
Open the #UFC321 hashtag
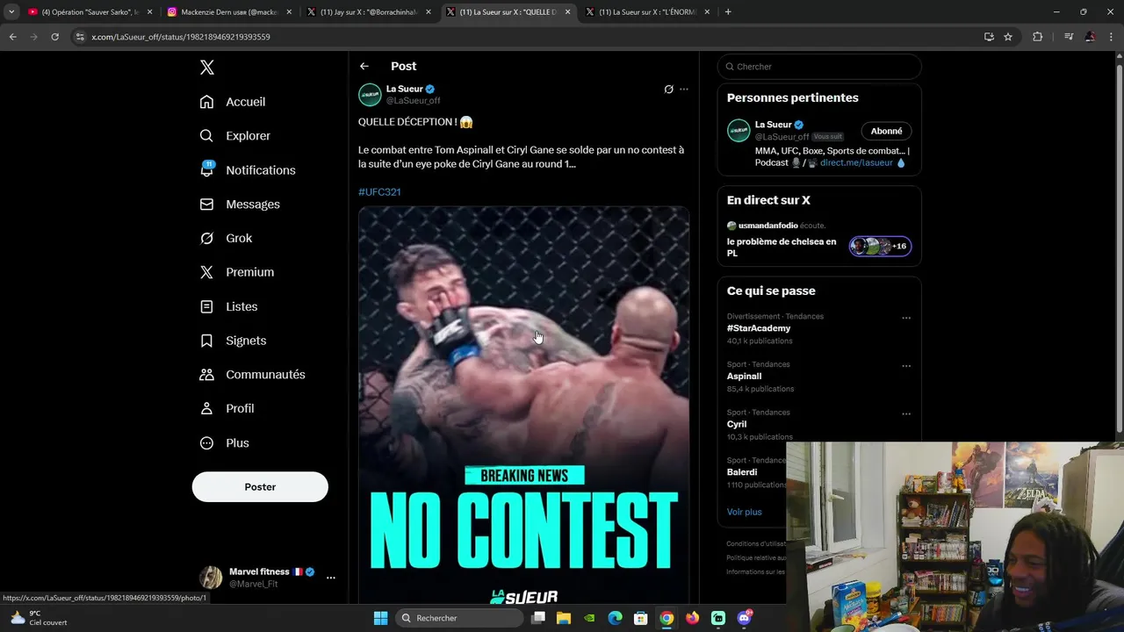pyautogui.click(x=379, y=192)
